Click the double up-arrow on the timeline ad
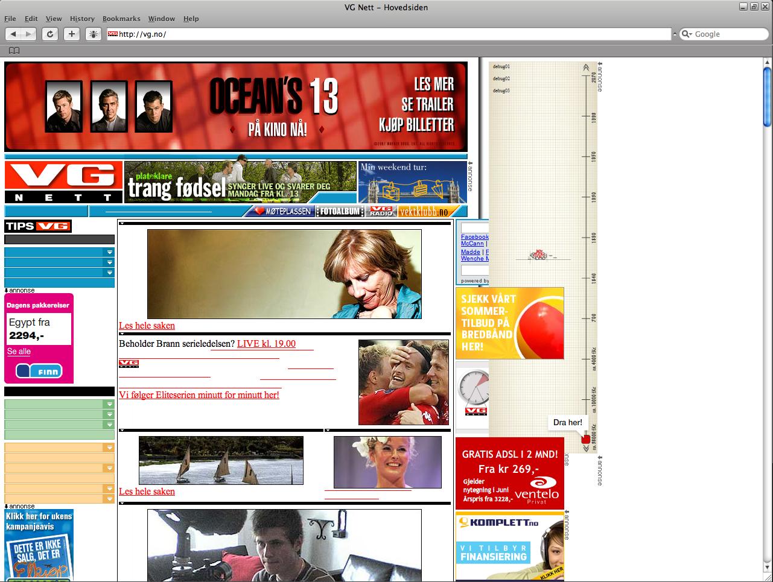773x582 pixels. (x=586, y=68)
